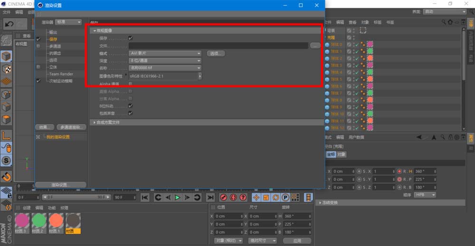This screenshot has width=475, height=246.
Task: Uncheck the 包括声音 checkbox
Action: (x=131, y=114)
